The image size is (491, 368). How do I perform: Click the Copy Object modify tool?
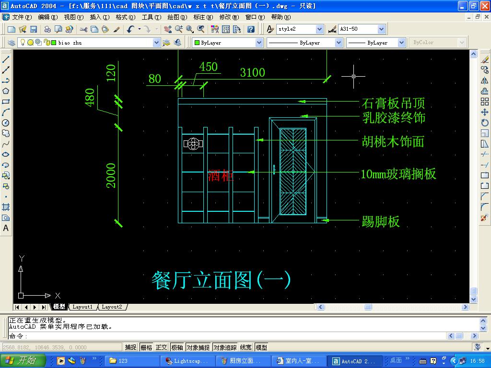tap(485, 70)
